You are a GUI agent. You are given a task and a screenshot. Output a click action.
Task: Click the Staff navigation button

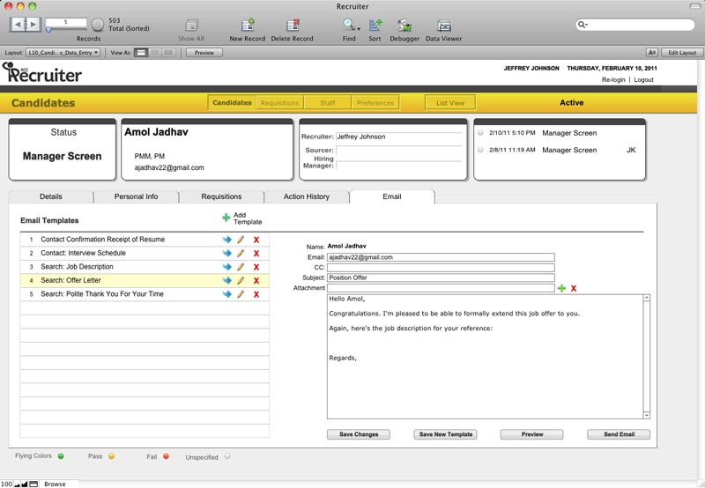click(x=327, y=102)
